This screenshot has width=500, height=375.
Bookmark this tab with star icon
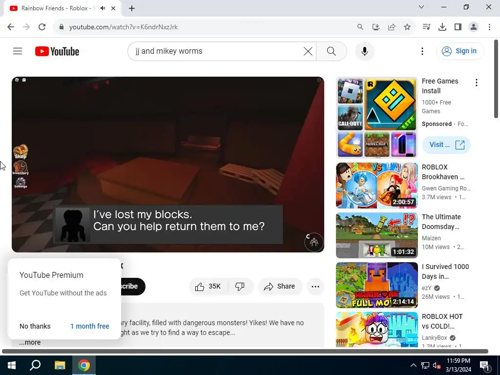pyautogui.click(x=407, y=27)
